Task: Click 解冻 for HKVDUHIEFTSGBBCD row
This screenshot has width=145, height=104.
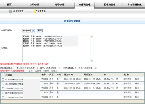Action: point(137,93)
